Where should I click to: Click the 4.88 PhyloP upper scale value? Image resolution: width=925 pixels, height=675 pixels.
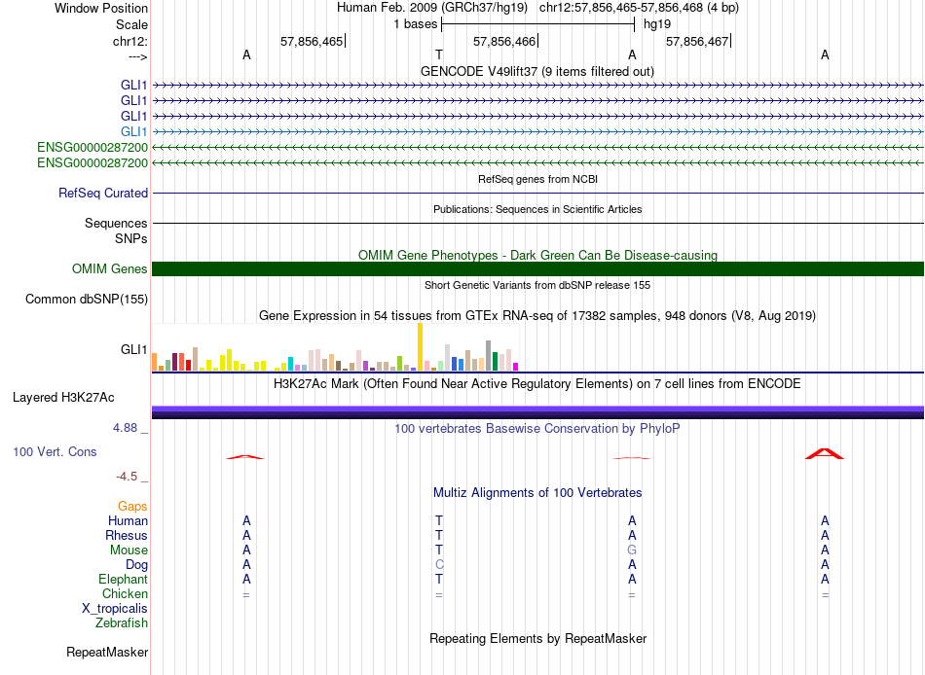[125, 427]
